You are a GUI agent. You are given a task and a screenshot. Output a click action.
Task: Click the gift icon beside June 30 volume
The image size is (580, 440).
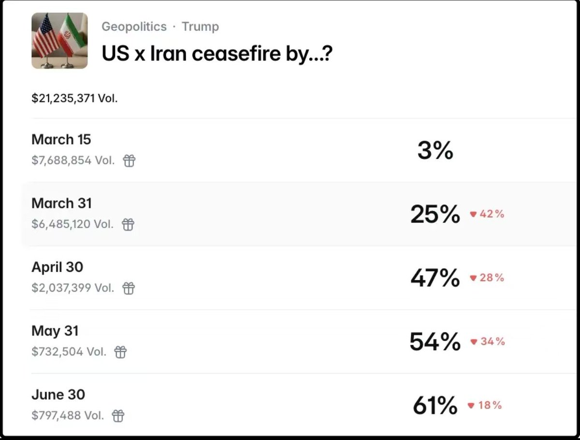click(x=118, y=416)
